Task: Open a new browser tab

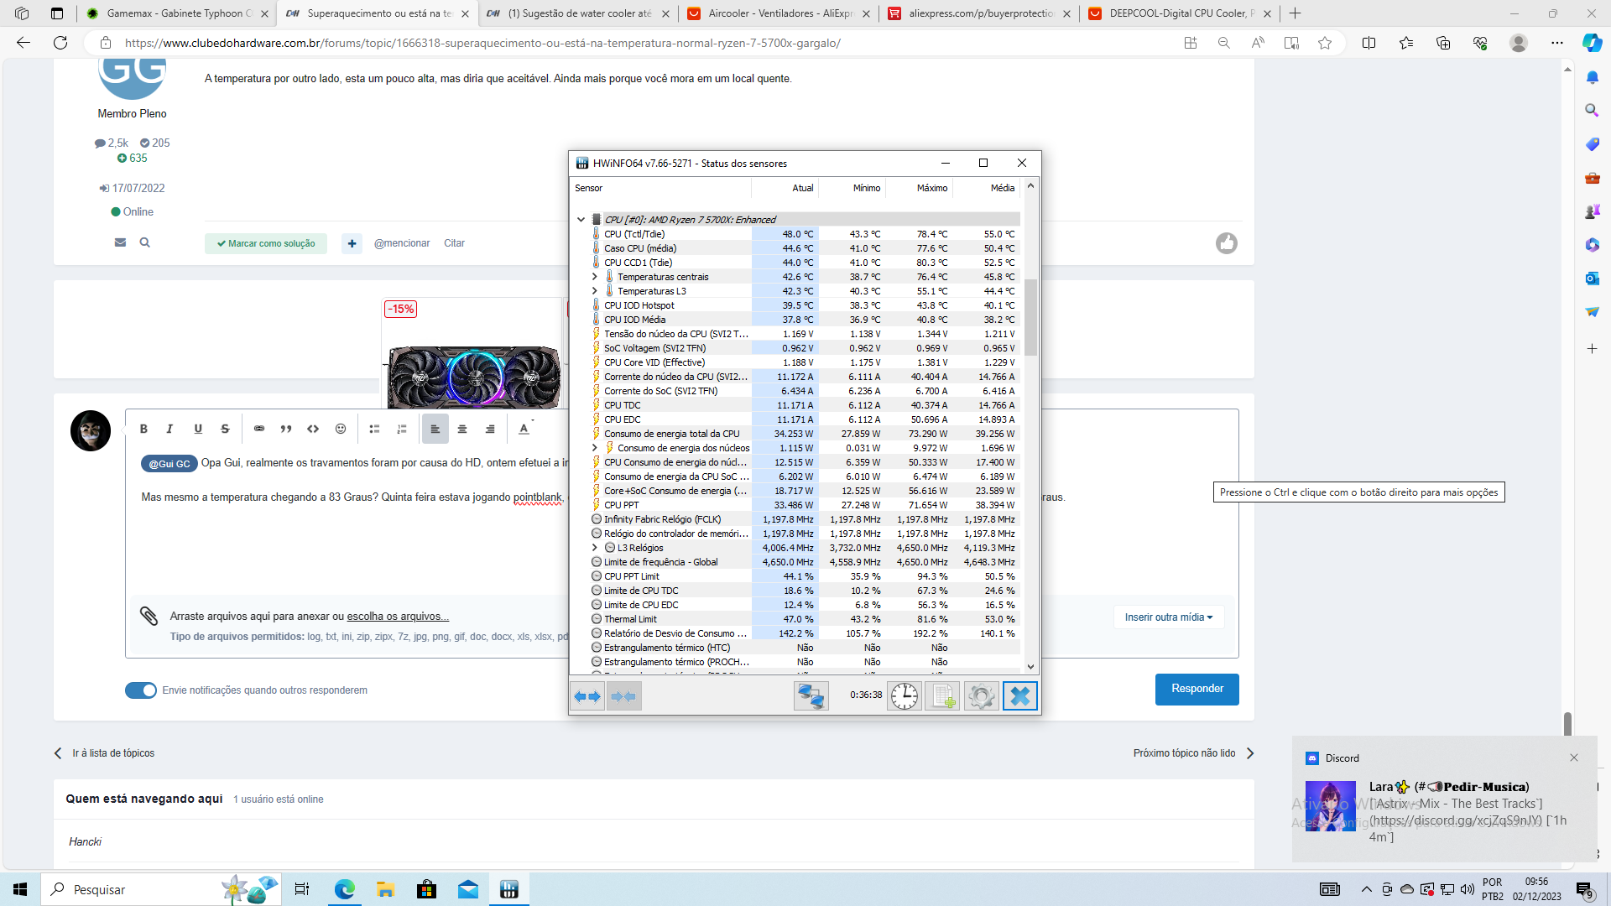Action: click(1296, 13)
